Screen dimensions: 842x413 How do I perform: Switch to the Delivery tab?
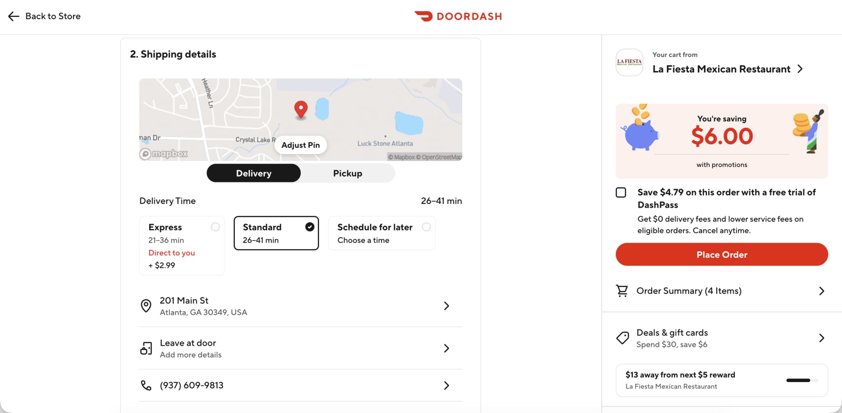[x=254, y=174]
